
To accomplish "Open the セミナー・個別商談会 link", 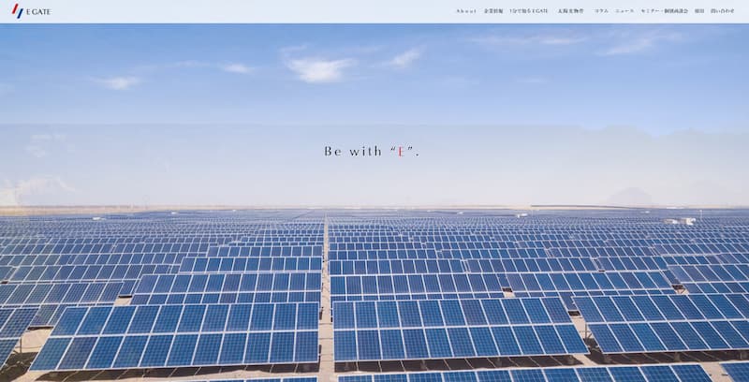I will click(665, 11).
